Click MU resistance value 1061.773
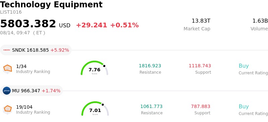 [151, 106]
